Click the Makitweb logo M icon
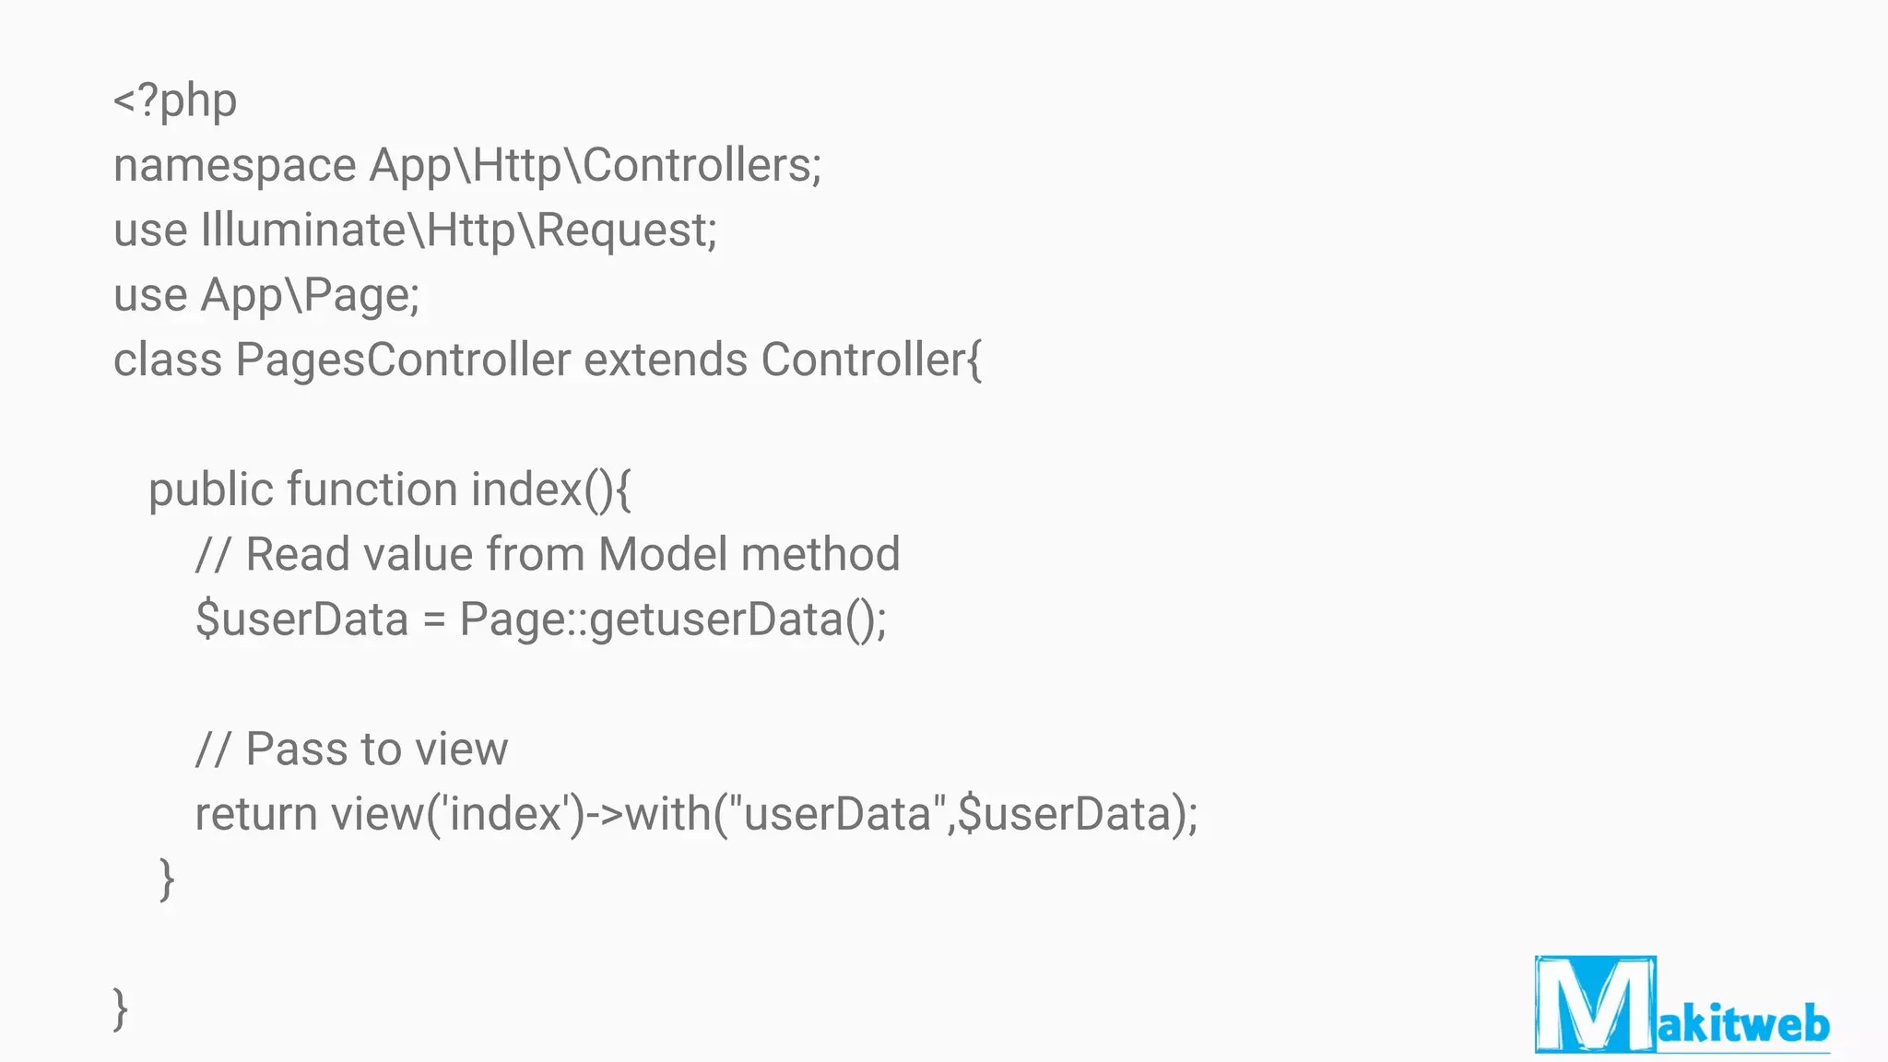 click(x=1595, y=1005)
